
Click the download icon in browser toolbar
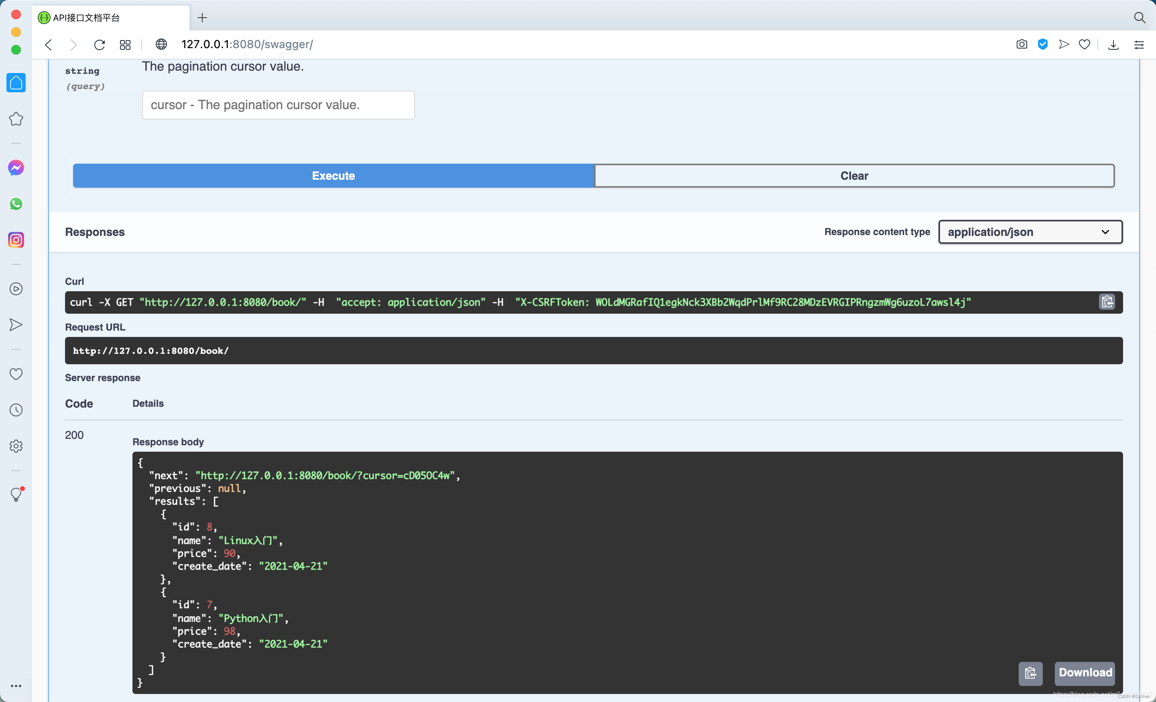(1114, 44)
